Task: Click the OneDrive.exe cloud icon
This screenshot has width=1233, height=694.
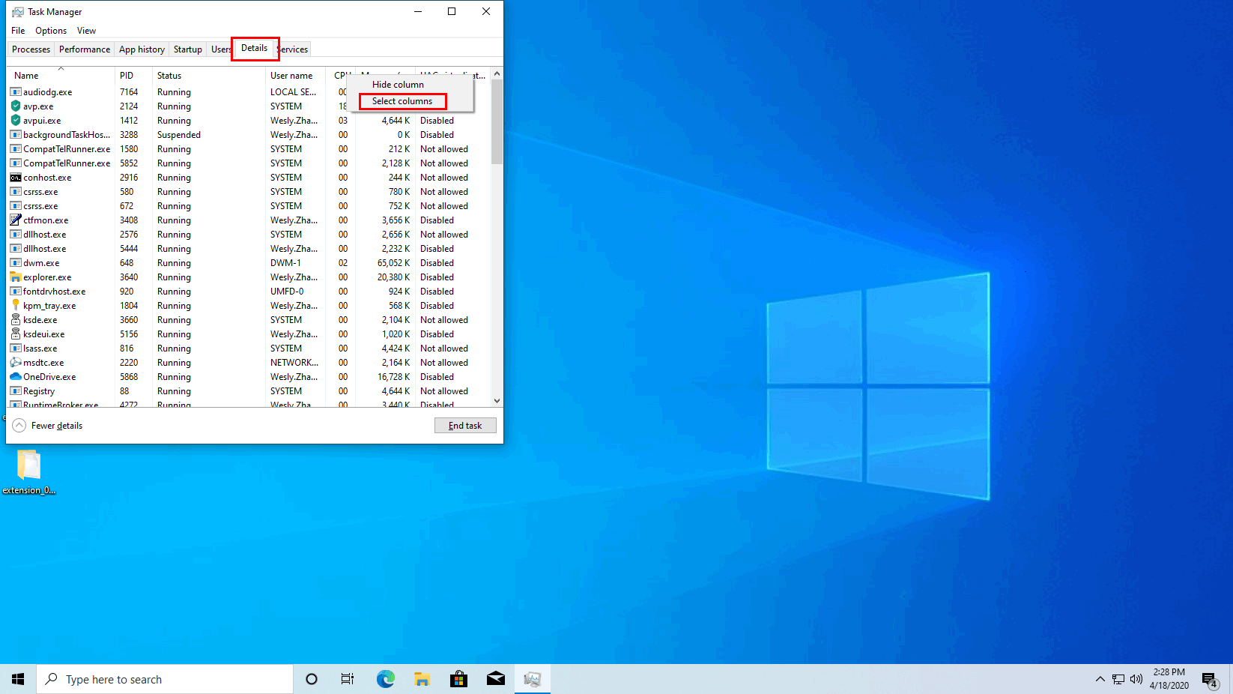Action: click(x=16, y=377)
